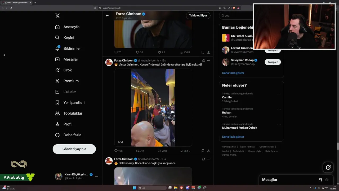The image size is (339, 191).
Task: Open the @forzacimbomtr handle on the Osimhen post
Action: [x=149, y=60]
